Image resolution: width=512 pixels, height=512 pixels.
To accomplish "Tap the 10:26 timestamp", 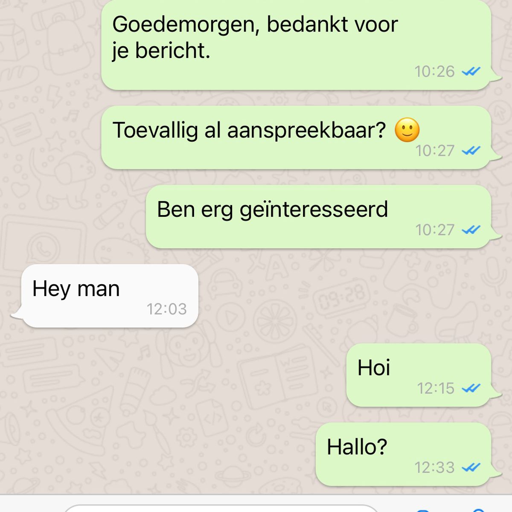I will 435,71.
